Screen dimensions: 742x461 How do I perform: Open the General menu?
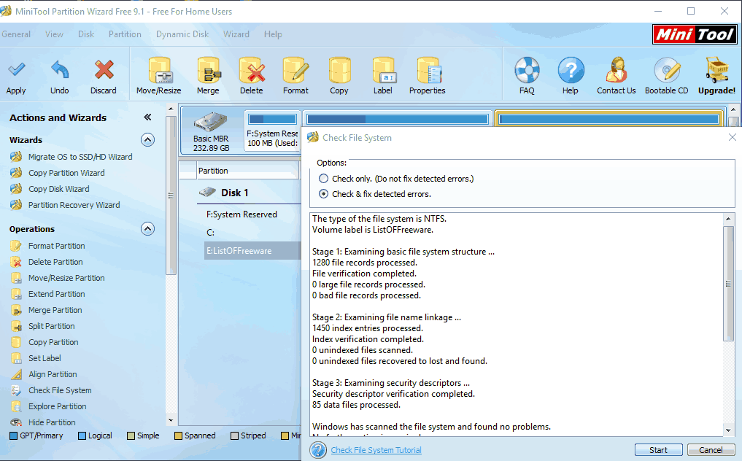coord(16,34)
